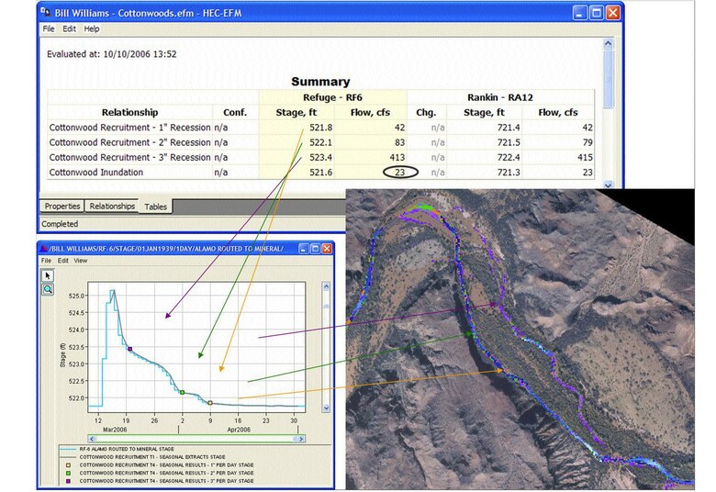Open the Edit menu in HEC-EFM
Viewport: 716px width, 492px height.
click(69, 28)
